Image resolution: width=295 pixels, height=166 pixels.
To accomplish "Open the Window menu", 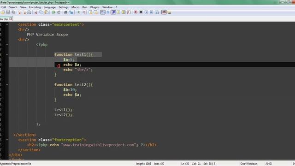I will click(107, 7).
